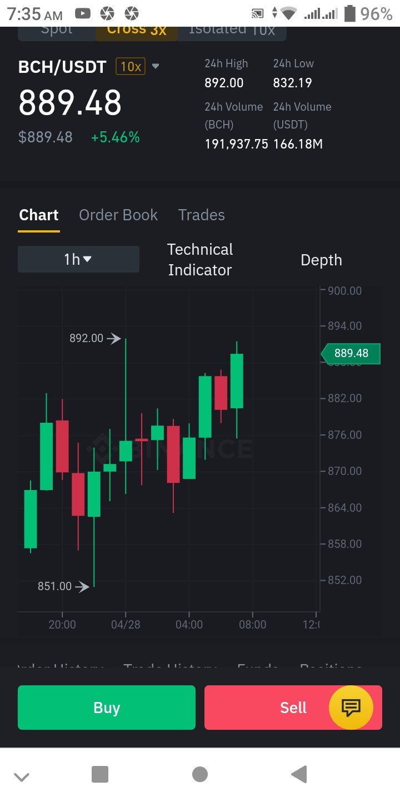The width and height of the screenshot is (400, 801).
Task: Tap the YouTube notification icon in status bar
Action: tap(83, 13)
